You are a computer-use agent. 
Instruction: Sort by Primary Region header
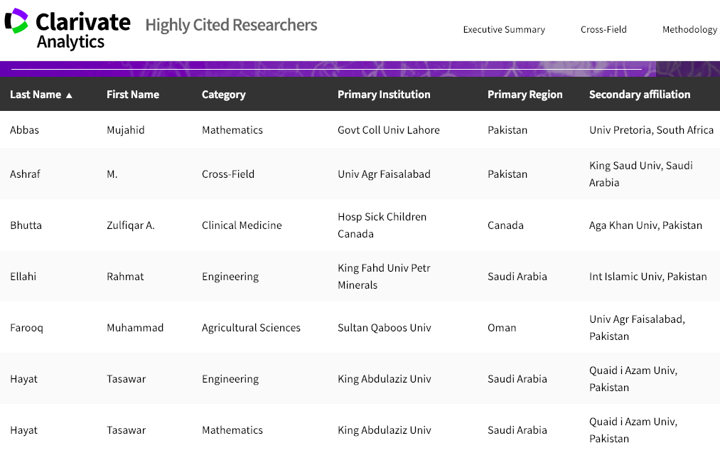(525, 95)
